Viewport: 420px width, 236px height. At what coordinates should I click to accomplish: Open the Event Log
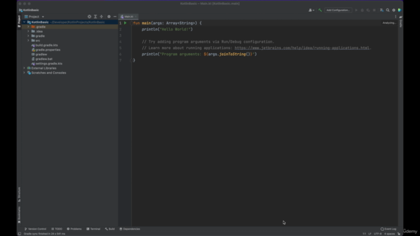[388, 229]
